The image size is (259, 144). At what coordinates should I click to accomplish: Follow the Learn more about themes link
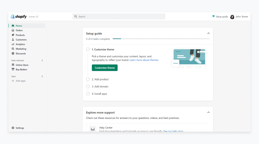(144, 60)
